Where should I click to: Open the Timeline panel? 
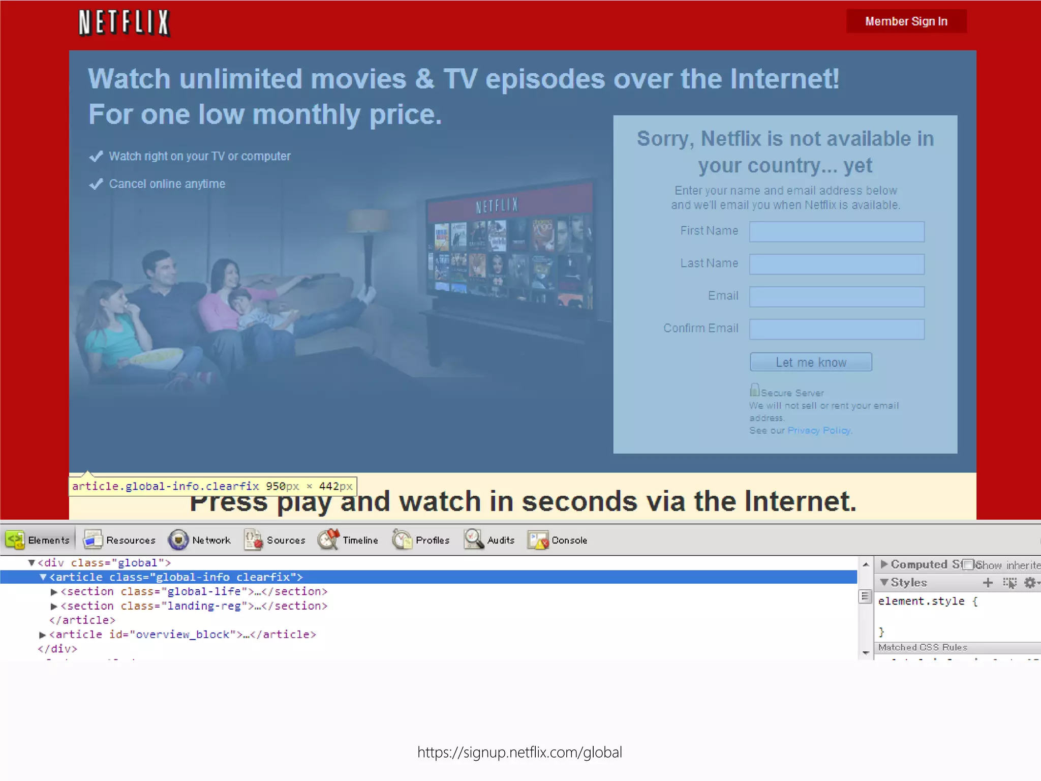click(x=348, y=540)
